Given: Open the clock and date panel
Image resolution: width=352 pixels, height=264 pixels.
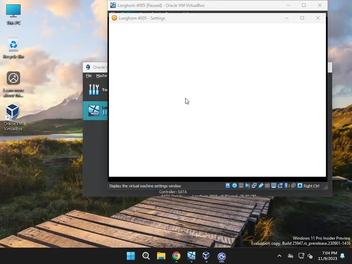Looking at the screenshot, I should point(328,256).
